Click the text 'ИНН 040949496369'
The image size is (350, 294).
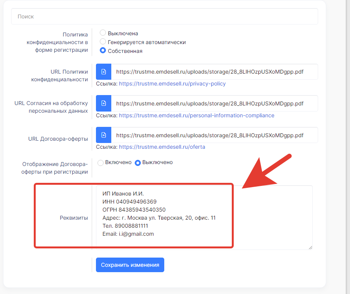[129, 202]
